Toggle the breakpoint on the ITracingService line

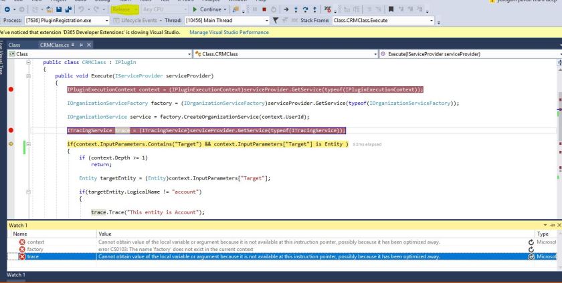point(10,131)
